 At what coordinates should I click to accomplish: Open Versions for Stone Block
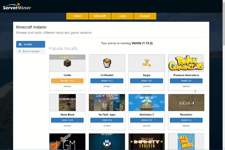[67, 126]
